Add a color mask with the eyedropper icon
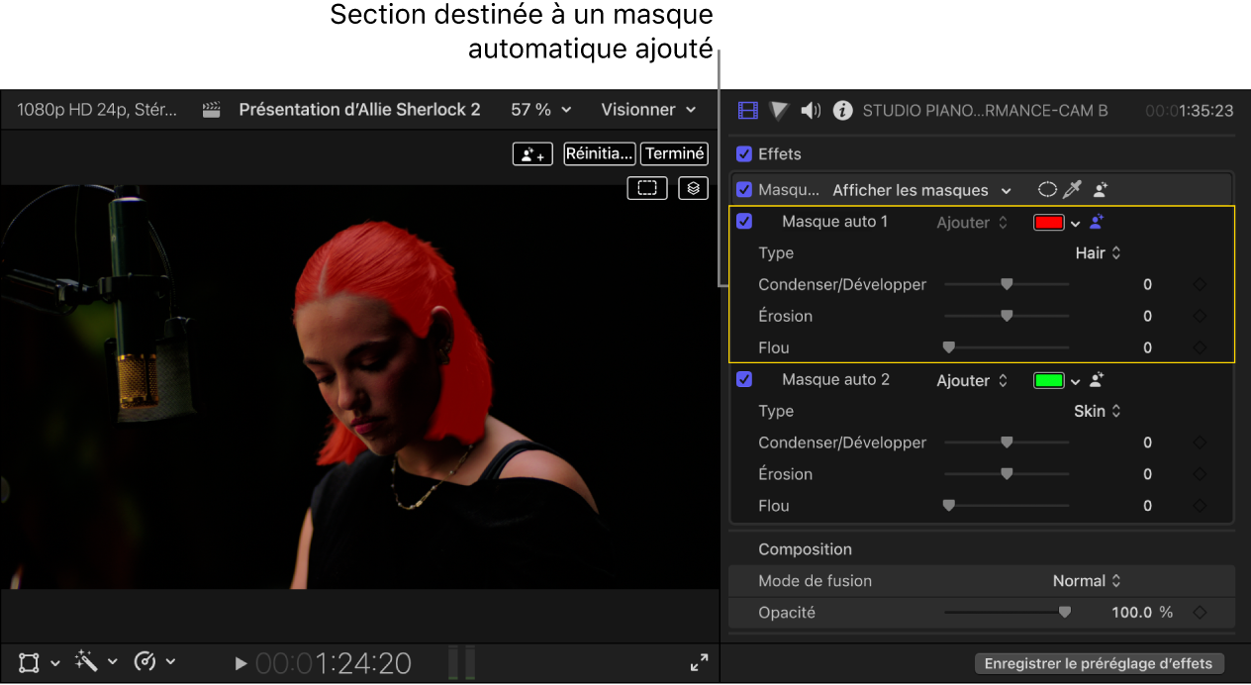 pyautogui.click(x=1072, y=189)
